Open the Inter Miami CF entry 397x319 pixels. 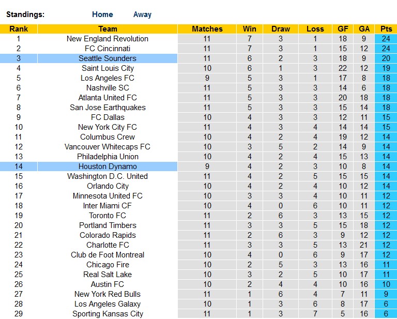[x=108, y=206]
